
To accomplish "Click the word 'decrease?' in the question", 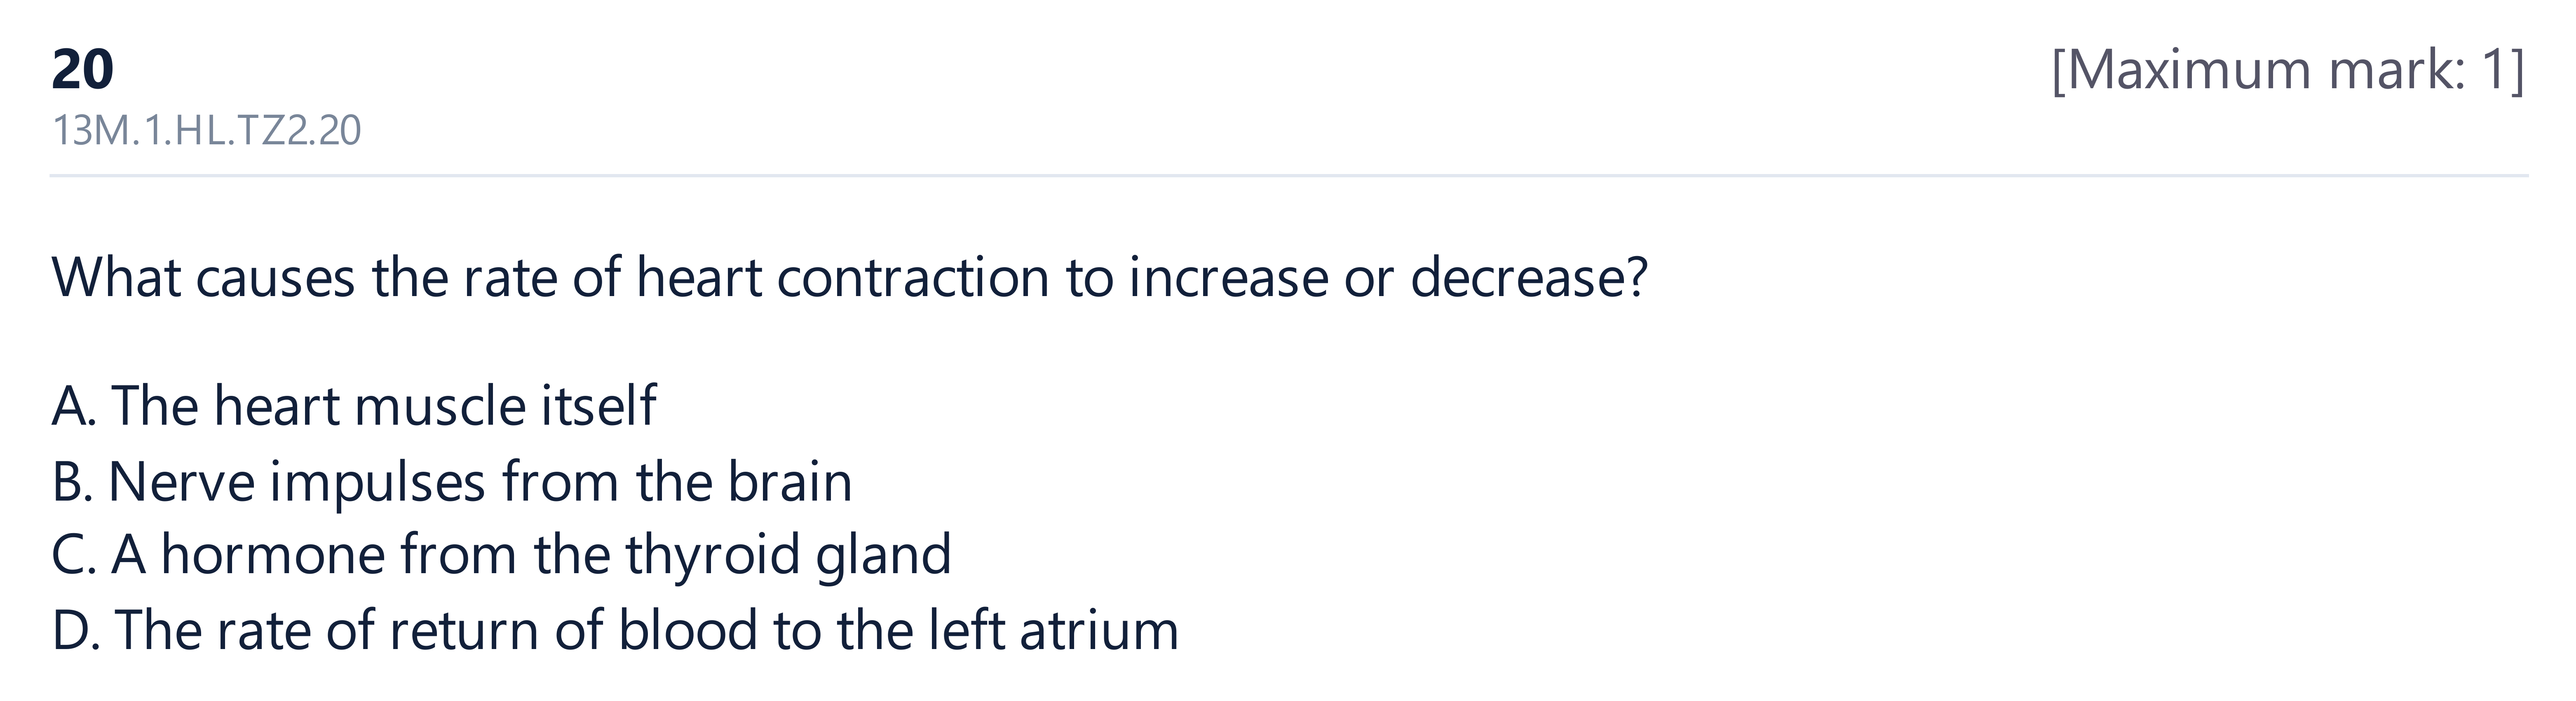I will pos(1528,277).
